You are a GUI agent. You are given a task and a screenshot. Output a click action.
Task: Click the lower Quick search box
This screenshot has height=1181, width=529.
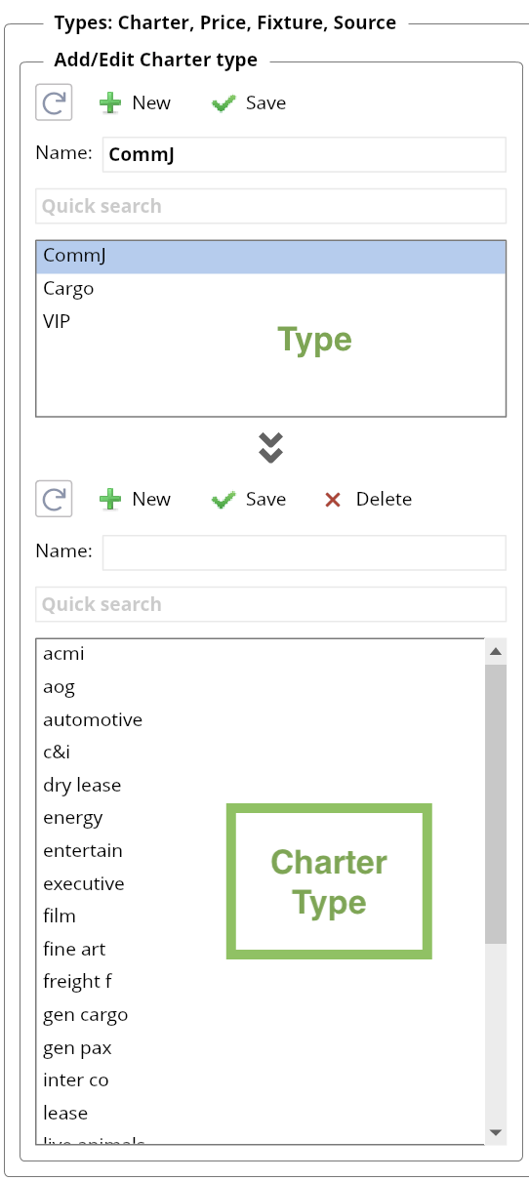tap(270, 604)
